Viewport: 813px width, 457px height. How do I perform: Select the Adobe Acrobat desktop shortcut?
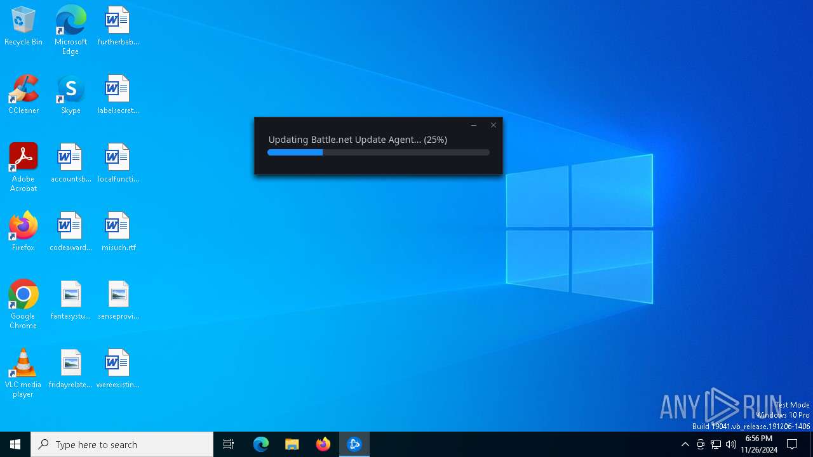coord(24,168)
